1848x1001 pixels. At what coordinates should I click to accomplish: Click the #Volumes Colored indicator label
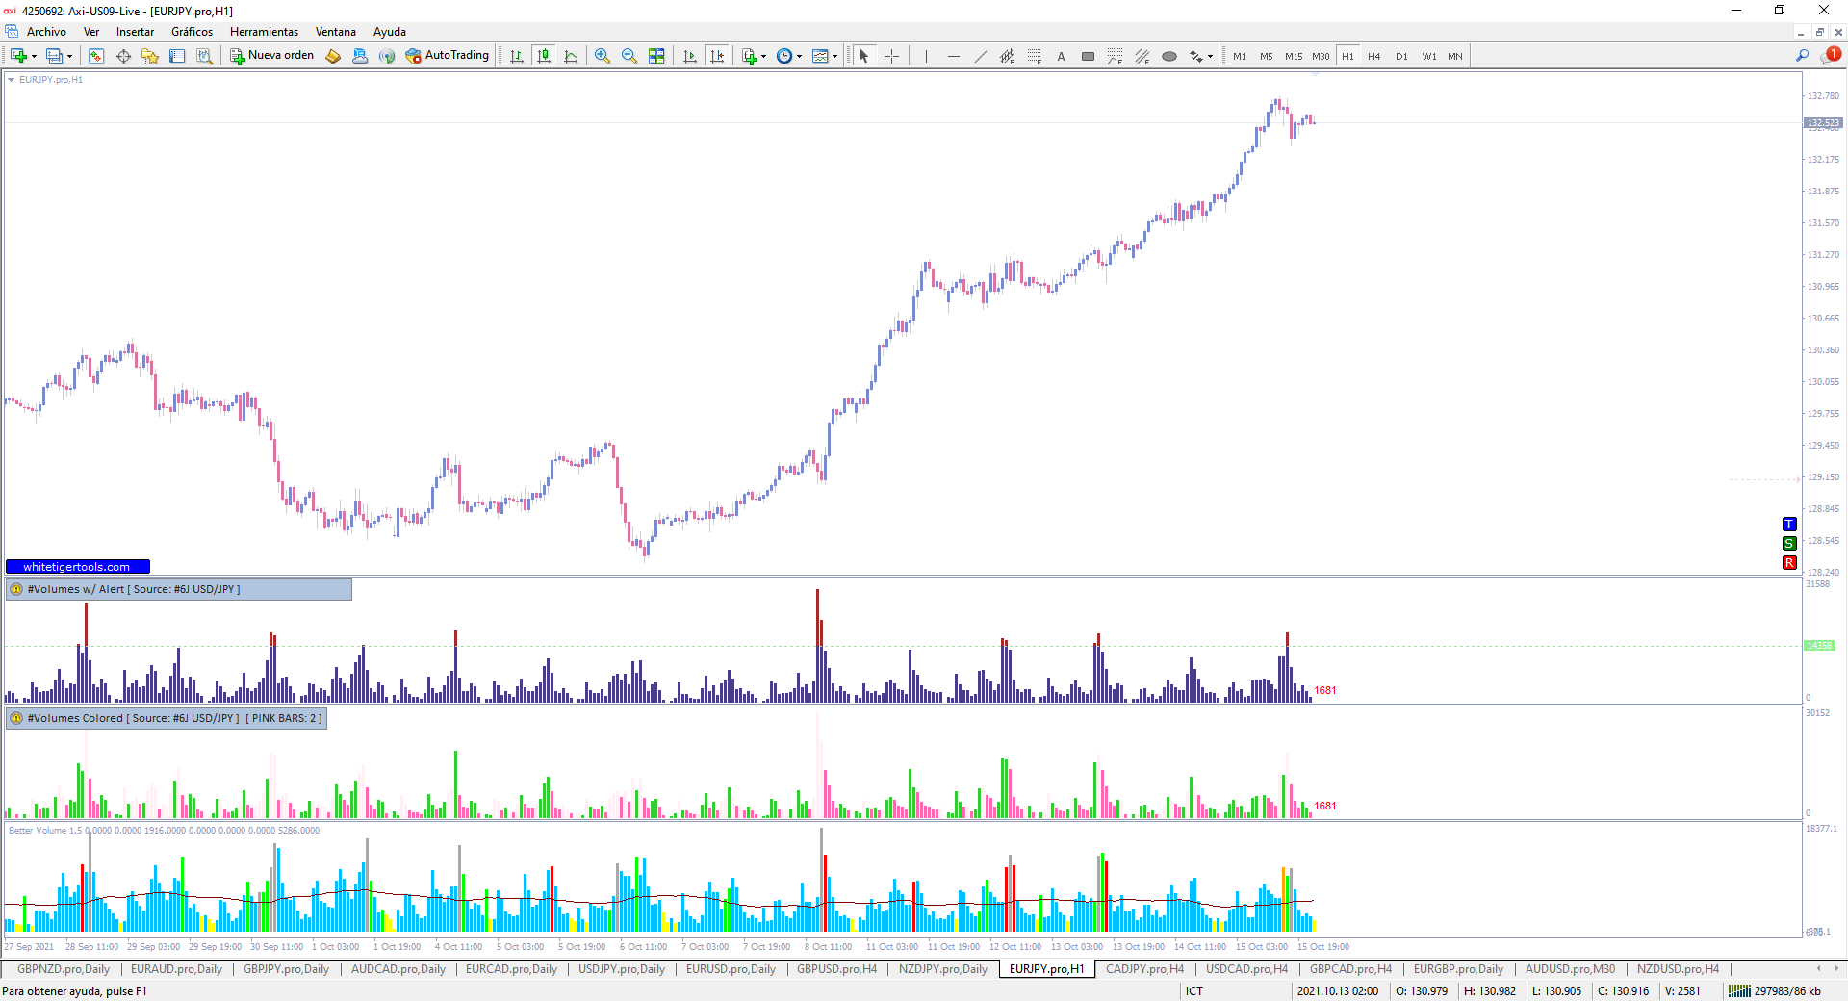[167, 718]
